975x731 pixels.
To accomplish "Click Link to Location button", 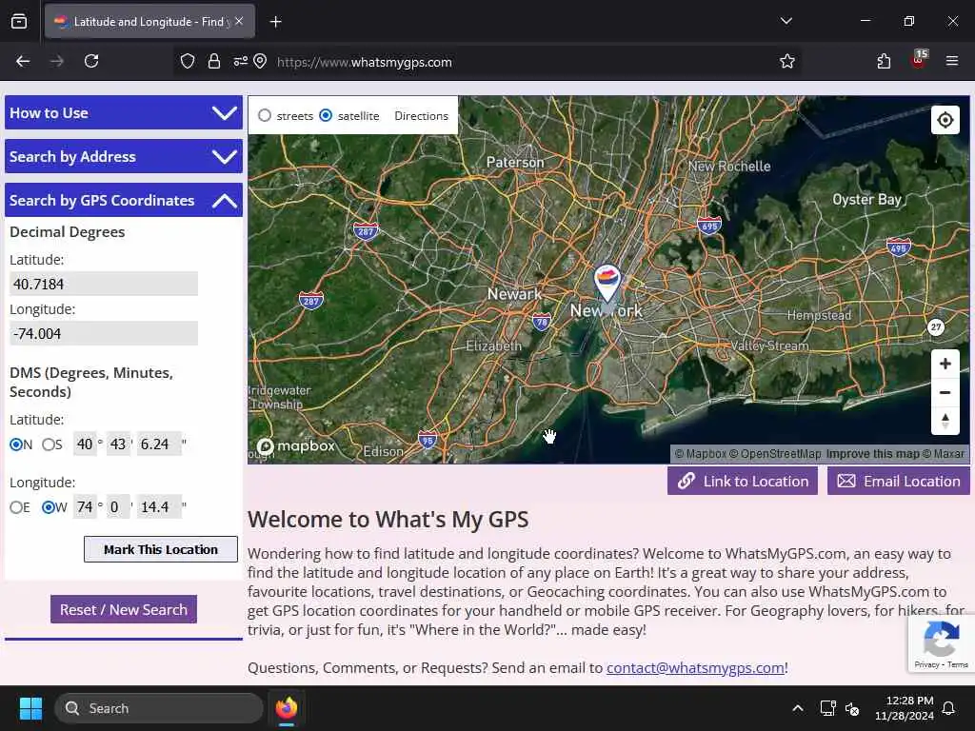I will [743, 481].
